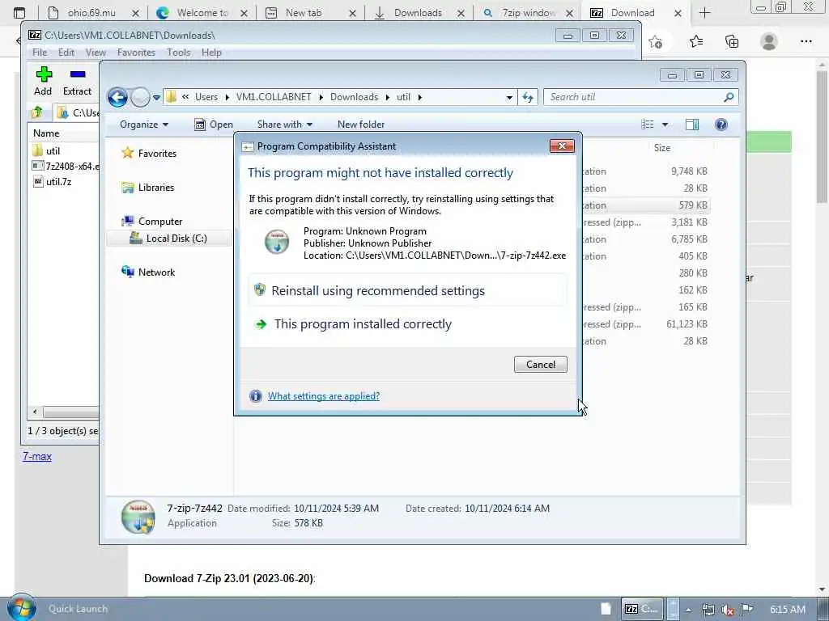Click the util breadcrumb segment
Image resolution: width=829 pixels, height=621 pixels.
[403, 97]
